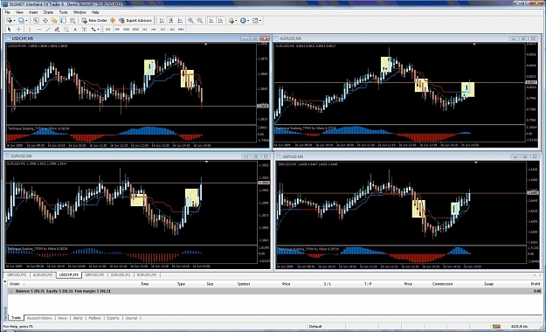This screenshot has height=332, width=546.
Task: Draw a horizontal line tool
Action: pyautogui.click(x=39, y=29)
